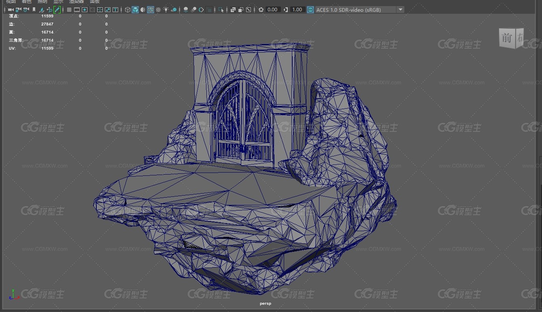Click the Depth of Field icon
Image resolution: width=542 pixels, height=312 pixels.
(209, 10)
